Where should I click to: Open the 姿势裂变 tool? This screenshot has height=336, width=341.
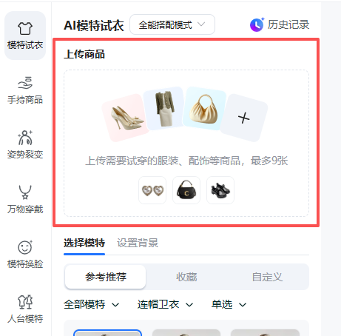[25, 145]
